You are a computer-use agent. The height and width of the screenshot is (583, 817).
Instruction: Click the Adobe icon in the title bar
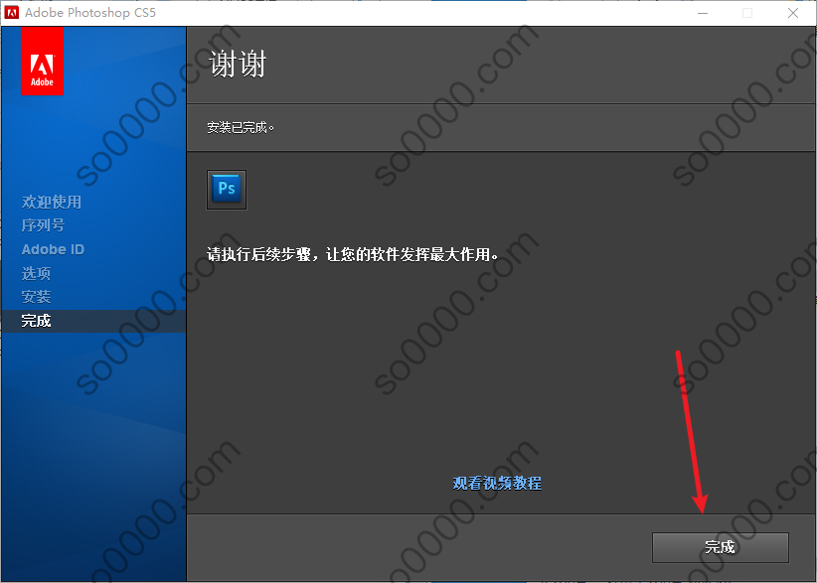pos(12,13)
